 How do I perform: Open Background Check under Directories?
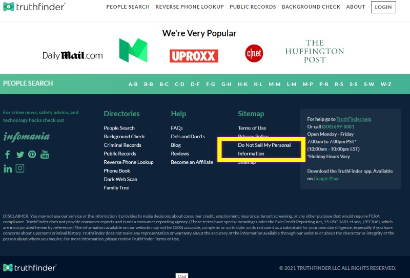[124, 137]
